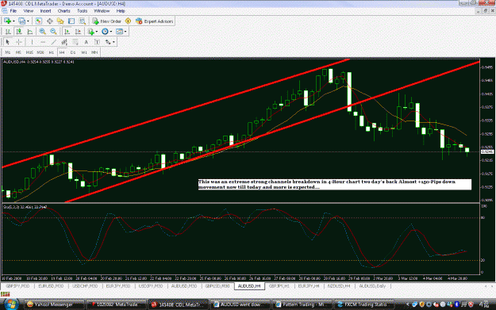This screenshot has width=496, height=310.
Task: Open the Charts menu
Action: click(x=64, y=11)
